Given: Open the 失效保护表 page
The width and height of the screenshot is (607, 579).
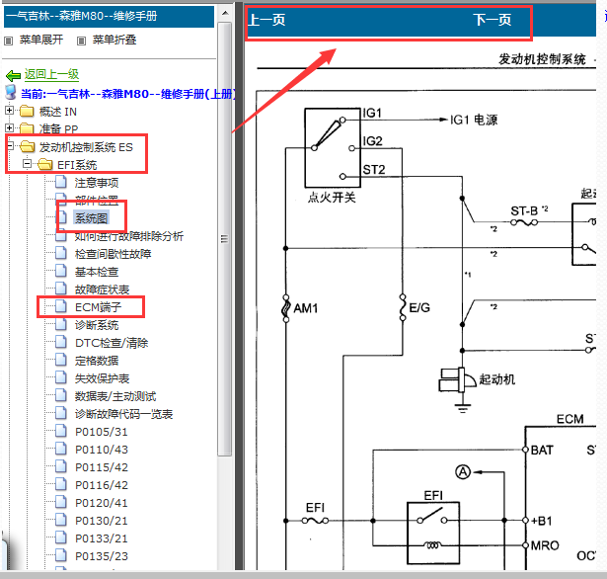Looking at the screenshot, I should [x=102, y=378].
